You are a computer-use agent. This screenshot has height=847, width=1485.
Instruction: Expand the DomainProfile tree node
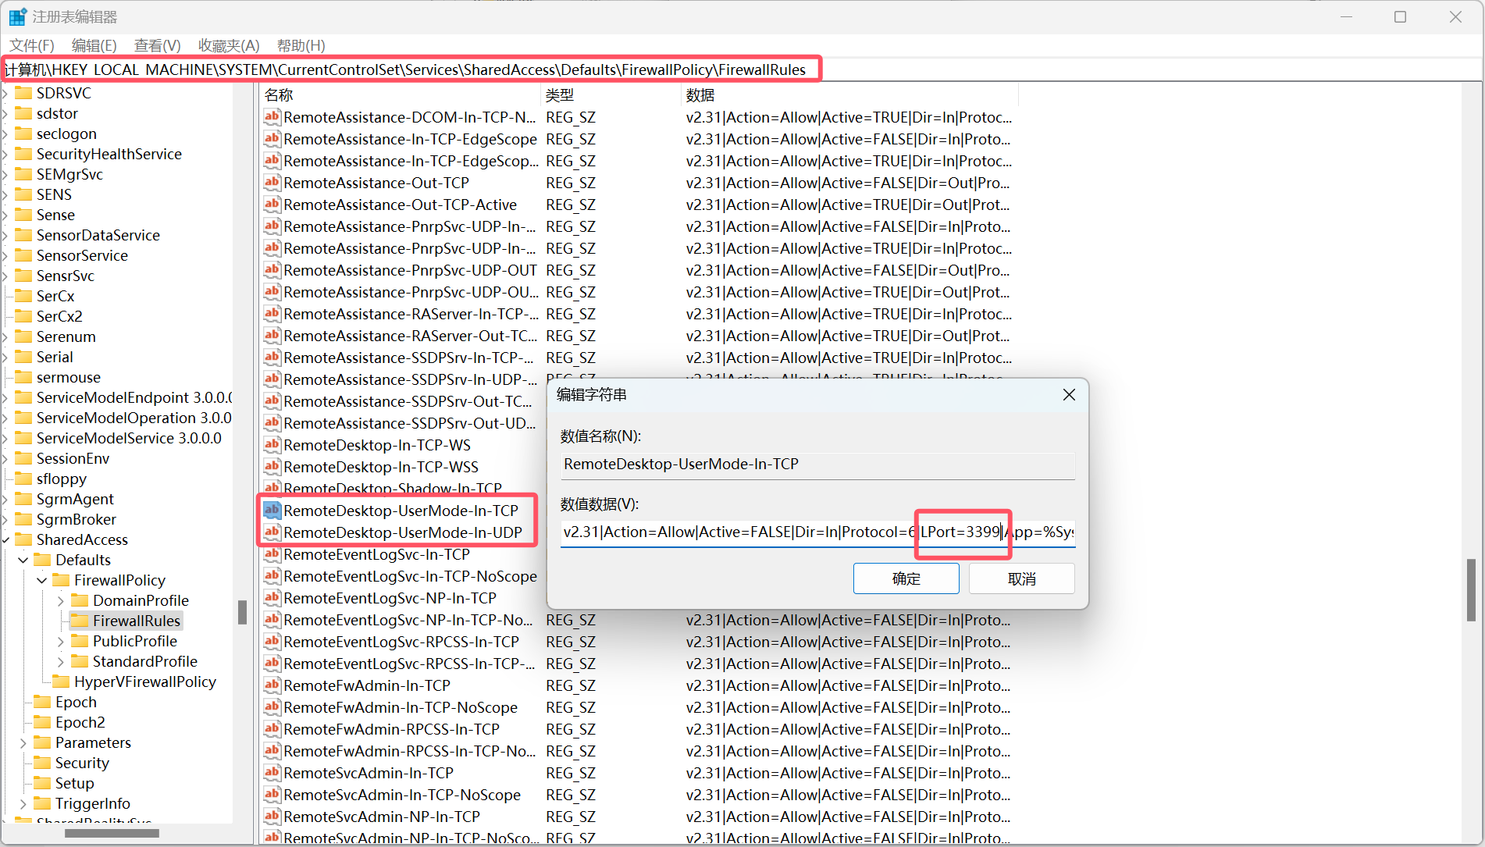[x=61, y=600]
